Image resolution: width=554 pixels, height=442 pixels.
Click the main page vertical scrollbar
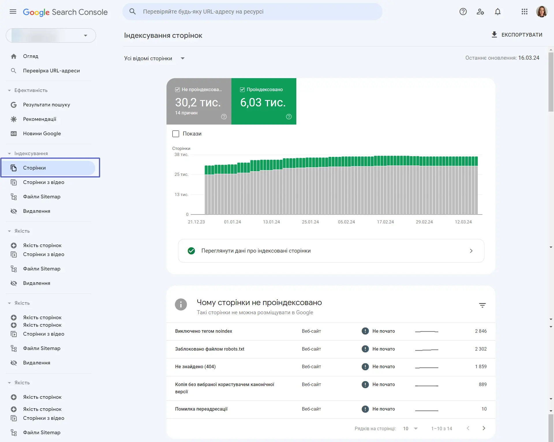pos(551,82)
